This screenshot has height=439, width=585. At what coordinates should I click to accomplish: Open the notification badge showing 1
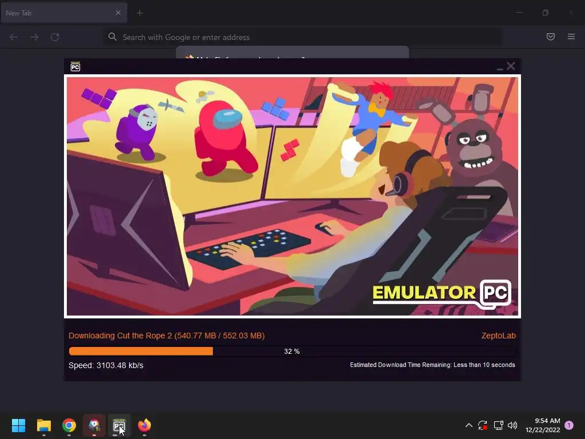(569, 425)
